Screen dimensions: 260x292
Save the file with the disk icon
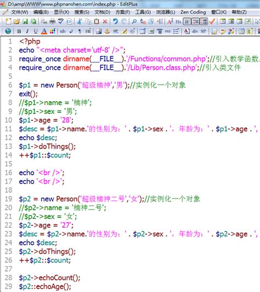pos(25,21)
